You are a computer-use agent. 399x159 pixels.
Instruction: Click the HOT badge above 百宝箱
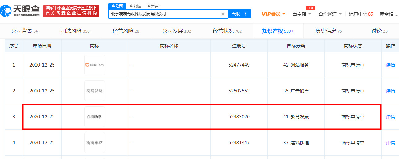tap(310, 8)
